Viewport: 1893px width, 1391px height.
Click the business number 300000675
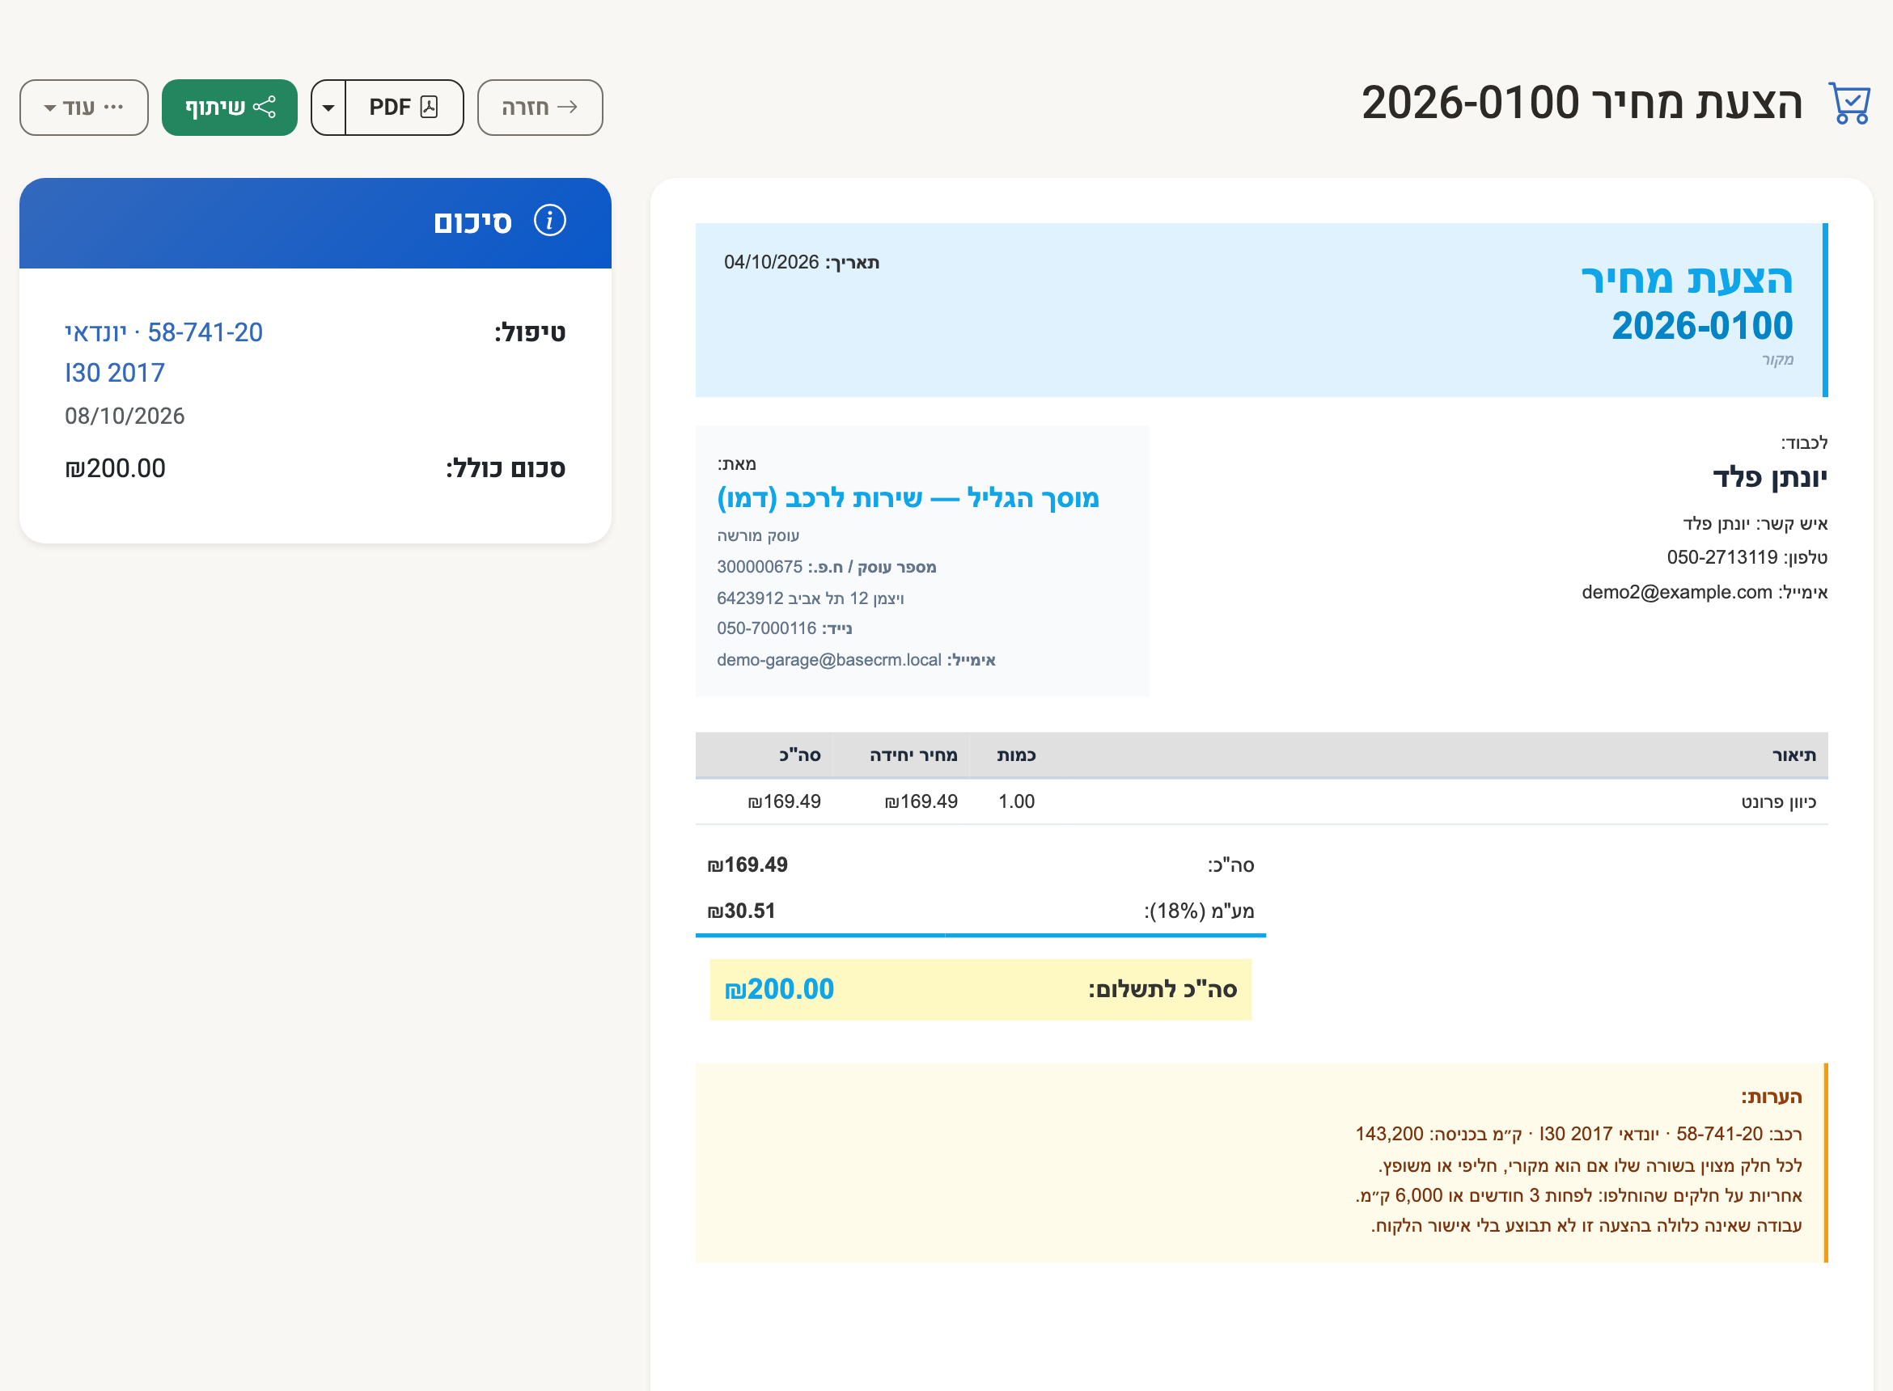tap(760, 567)
